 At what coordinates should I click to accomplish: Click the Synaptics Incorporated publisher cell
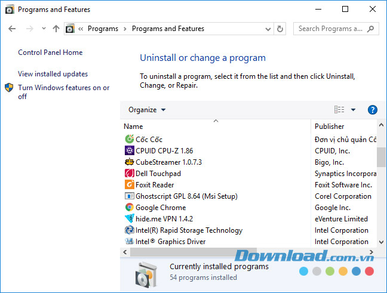(x=346, y=174)
